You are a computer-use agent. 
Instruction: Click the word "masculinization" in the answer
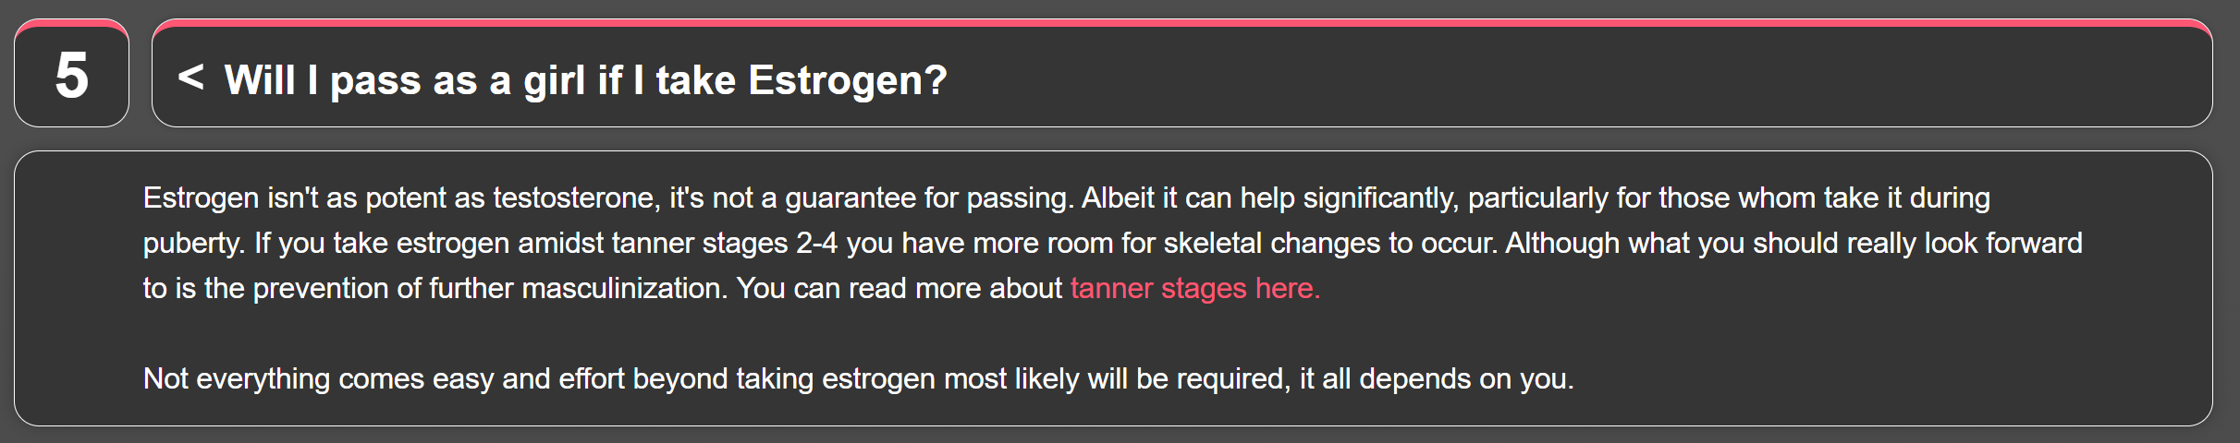pyautogui.click(x=621, y=288)
